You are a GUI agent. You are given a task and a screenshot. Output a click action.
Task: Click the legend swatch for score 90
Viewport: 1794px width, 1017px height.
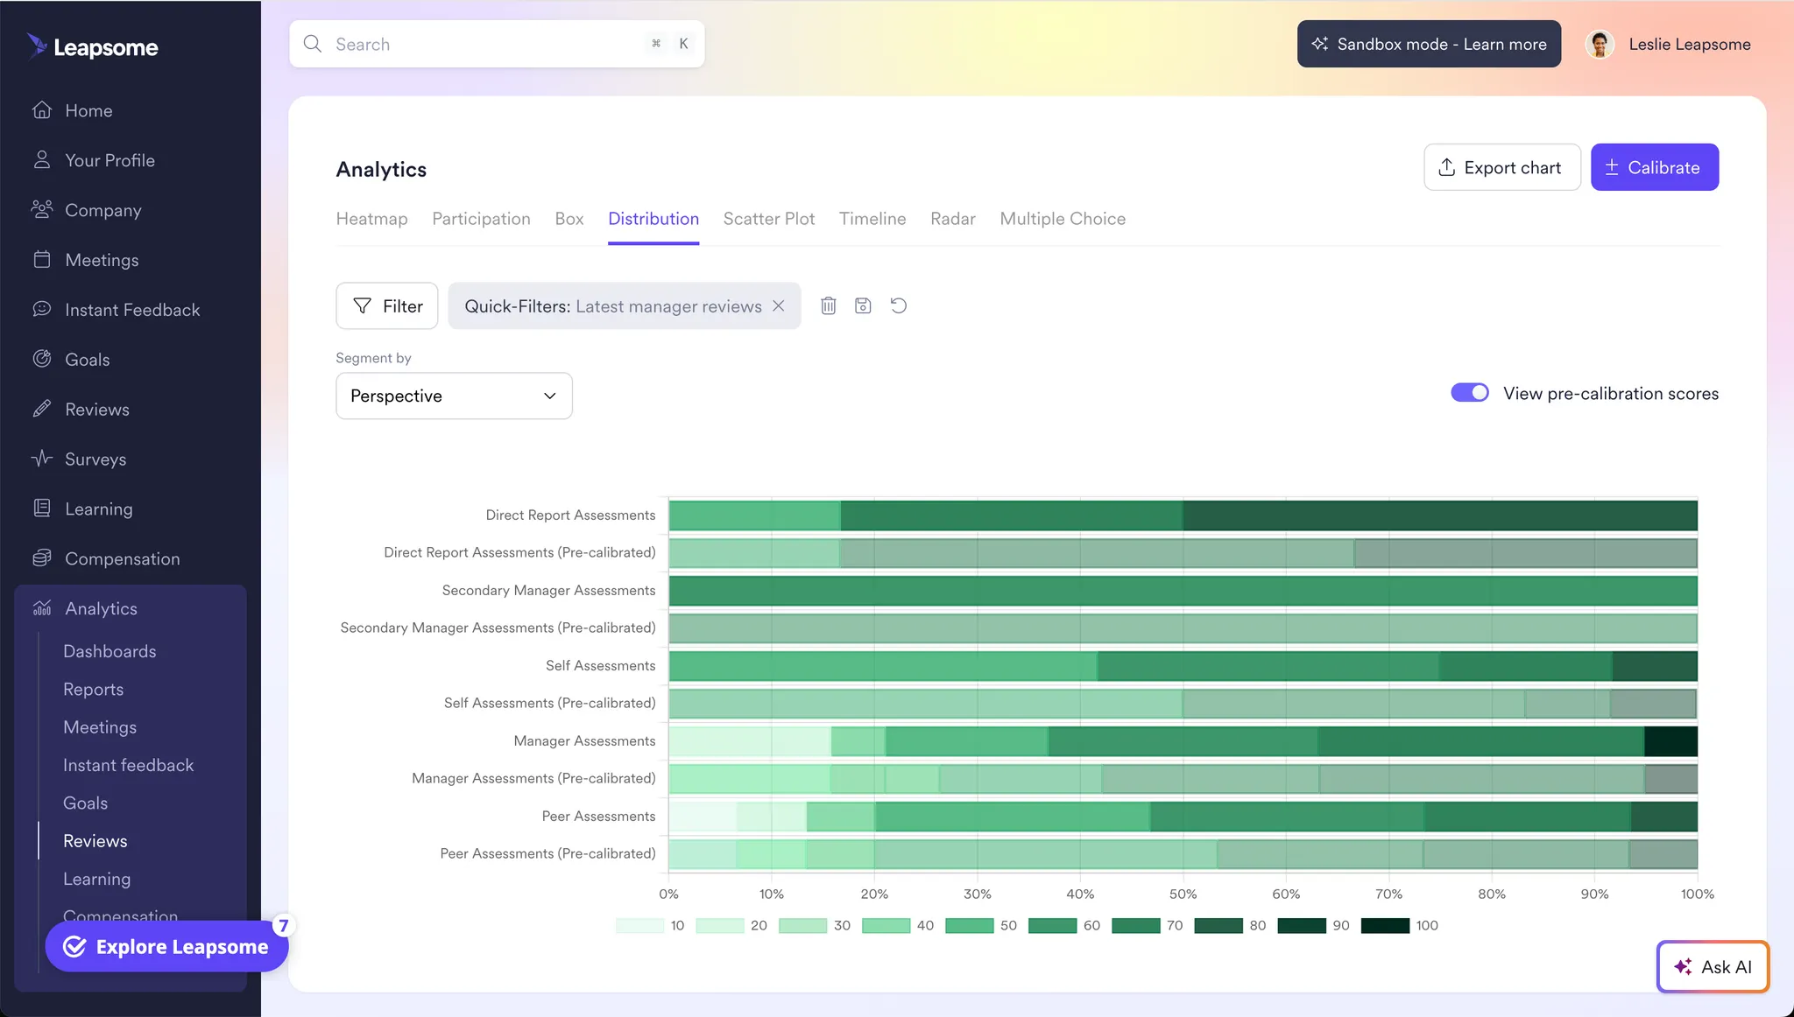(1302, 925)
